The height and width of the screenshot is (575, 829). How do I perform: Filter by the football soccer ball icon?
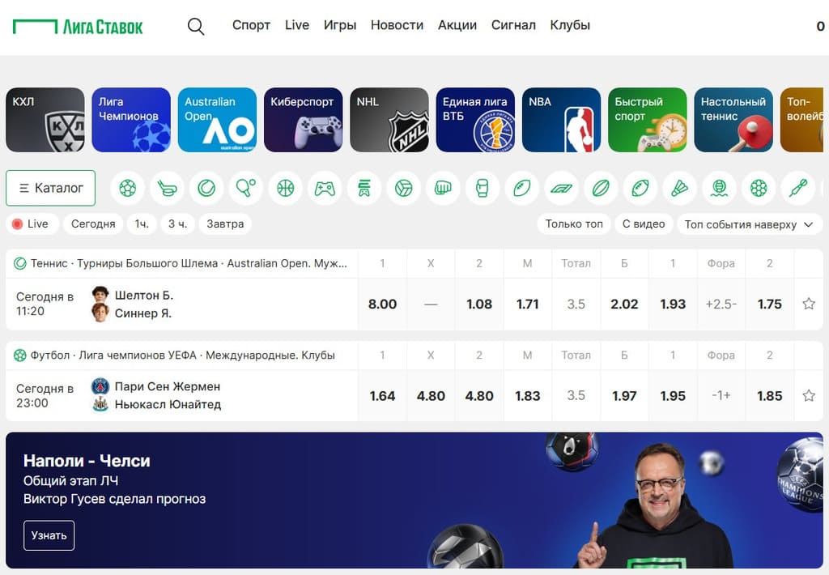(127, 188)
